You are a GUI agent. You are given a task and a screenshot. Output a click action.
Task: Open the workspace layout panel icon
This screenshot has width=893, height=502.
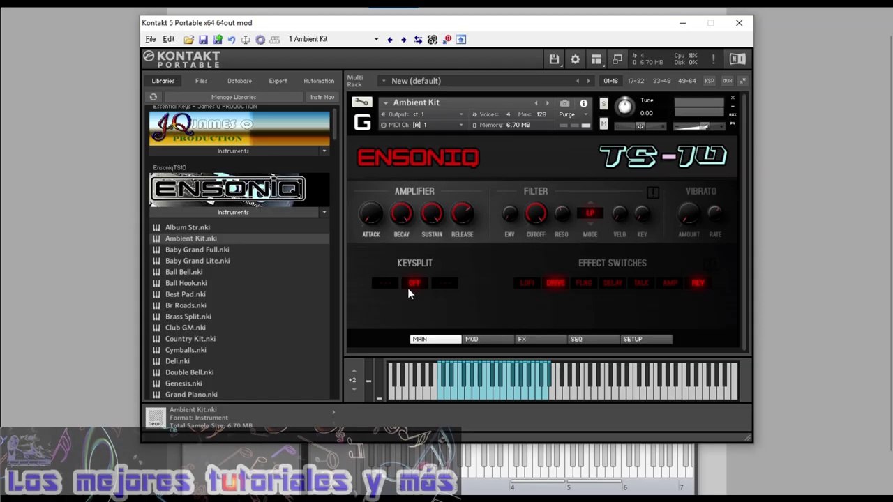click(x=596, y=59)
